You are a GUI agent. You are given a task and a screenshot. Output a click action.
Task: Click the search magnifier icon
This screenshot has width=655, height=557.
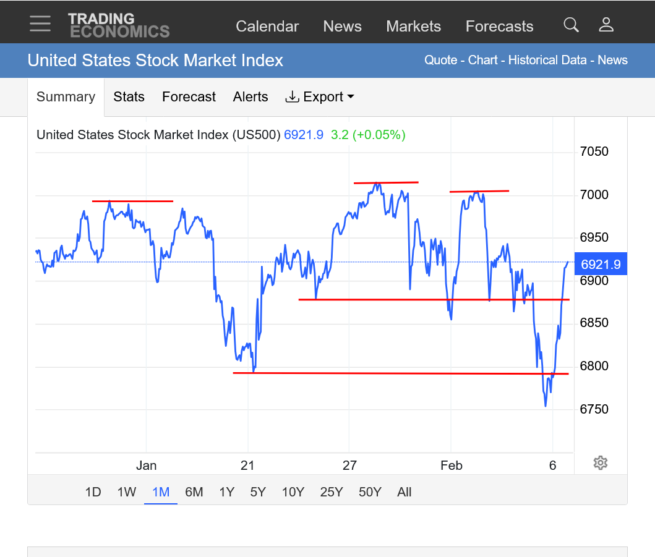point(571,25)
